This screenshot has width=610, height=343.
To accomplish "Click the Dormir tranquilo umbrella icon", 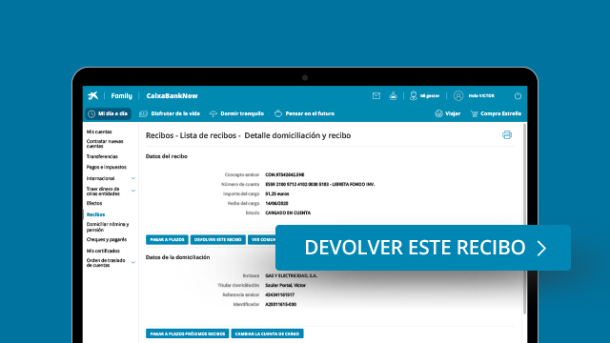I will pos(213,113).
